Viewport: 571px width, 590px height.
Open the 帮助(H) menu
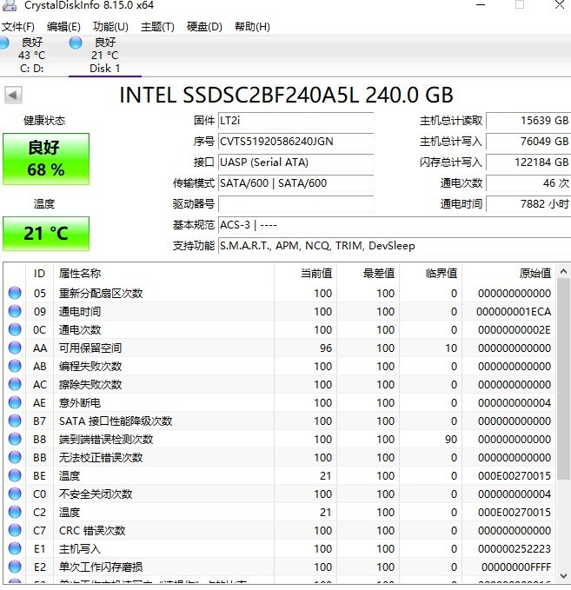pos(252,27)
